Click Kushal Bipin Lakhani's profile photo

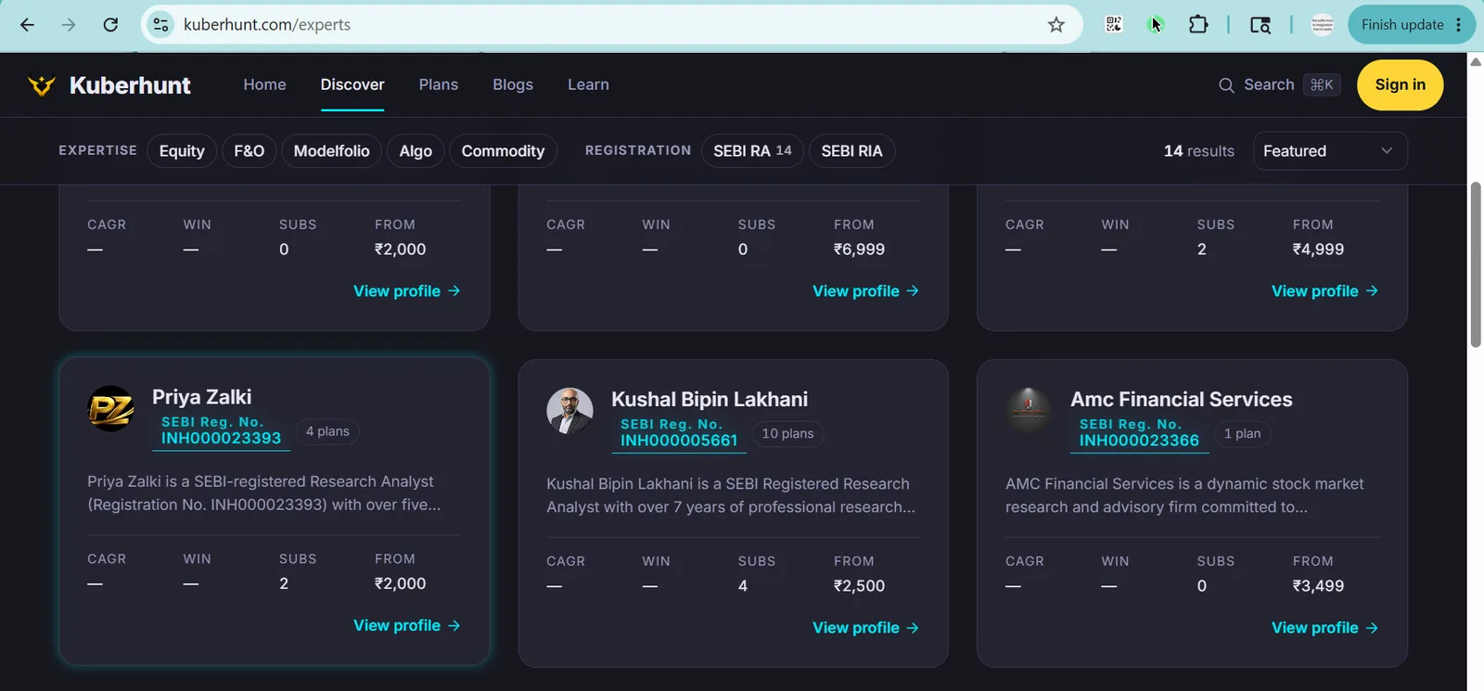point(569,411)
